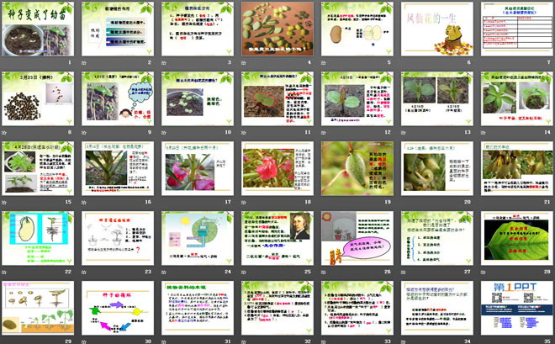Select slide 1 title thumbnail 种子变成了幼苗
This screenshot has width=555, height=344.
pos(38,29)
